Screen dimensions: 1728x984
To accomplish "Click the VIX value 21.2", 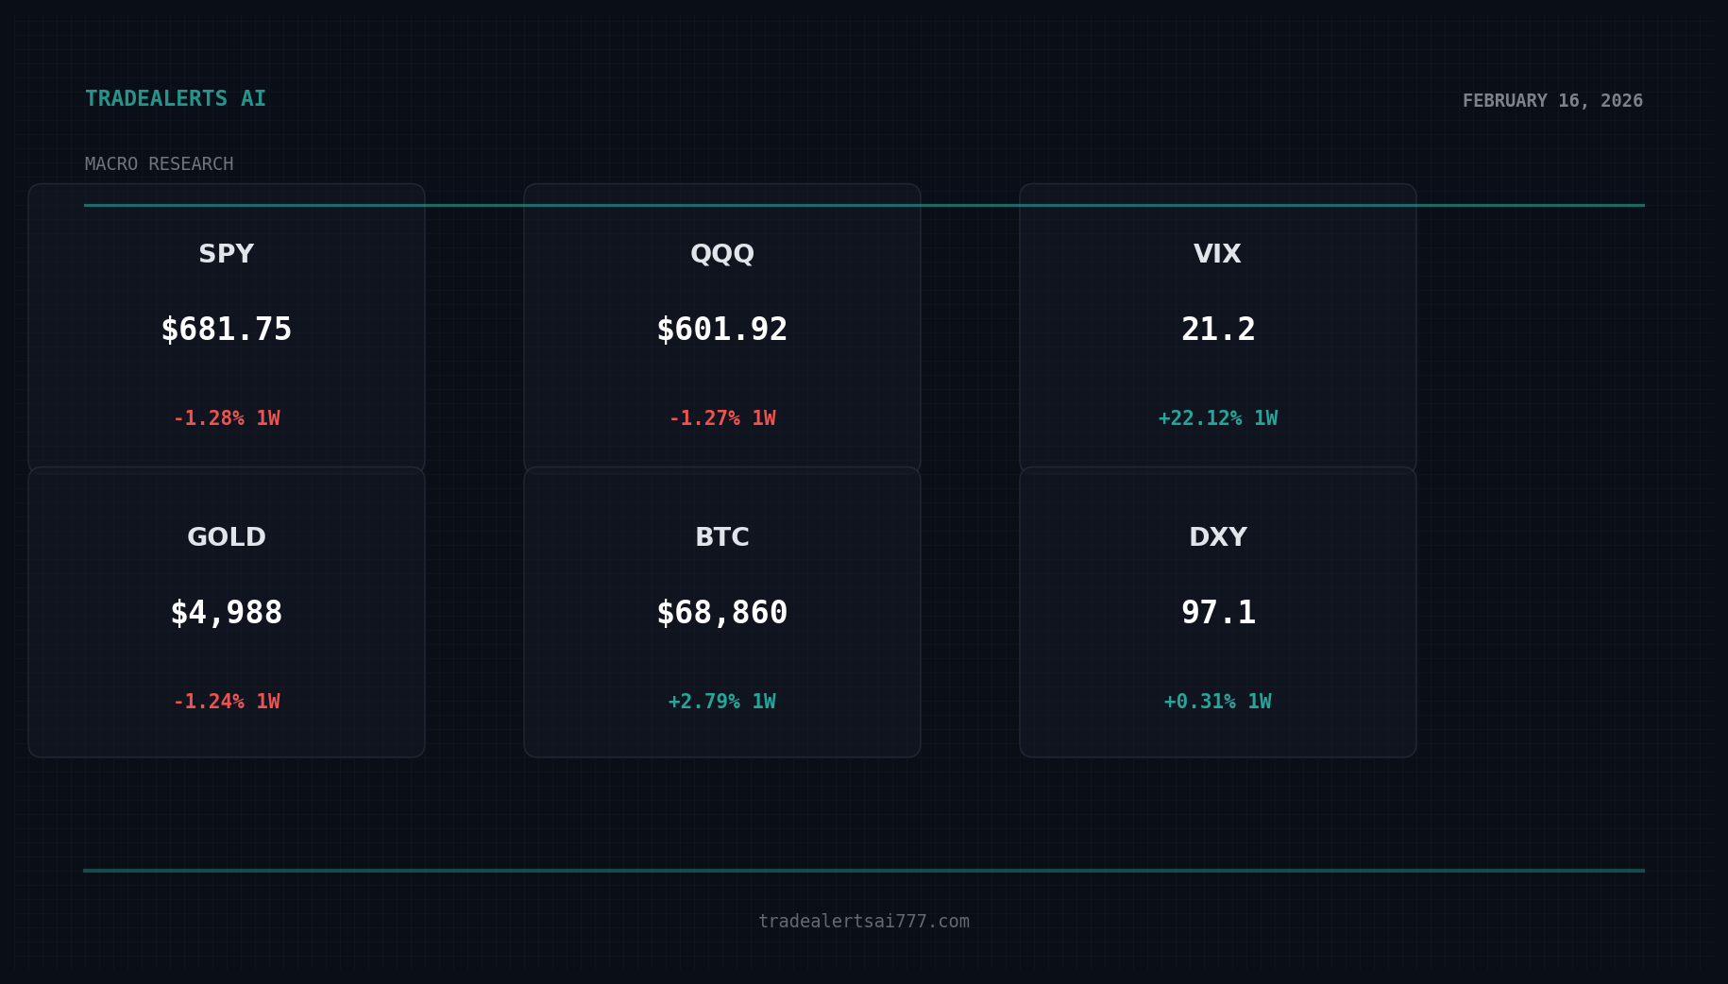I will point(1218,330).
